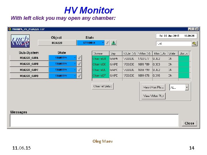207x155 pixels.
Task: Click the Close button
Action: coord(189,123)
